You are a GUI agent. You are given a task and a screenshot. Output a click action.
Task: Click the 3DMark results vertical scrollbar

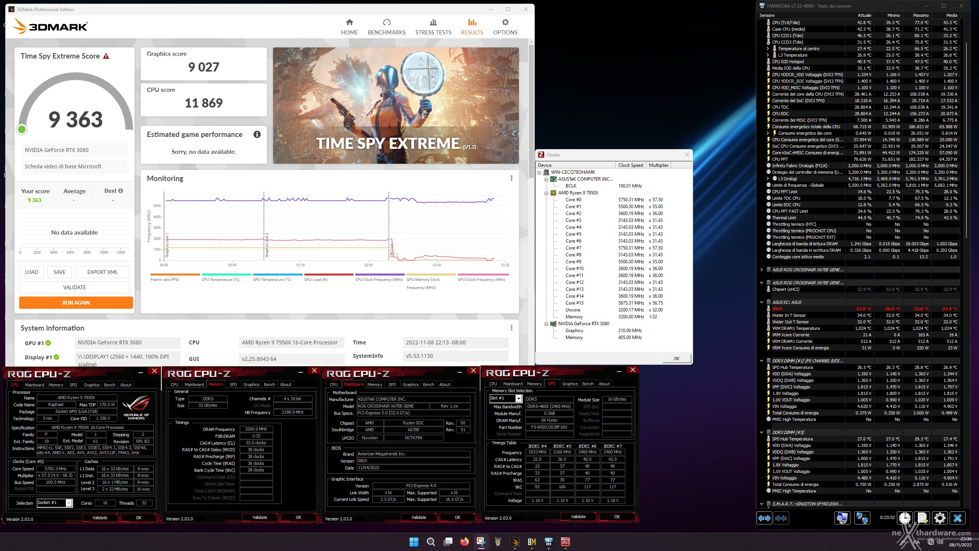(531, 111)
